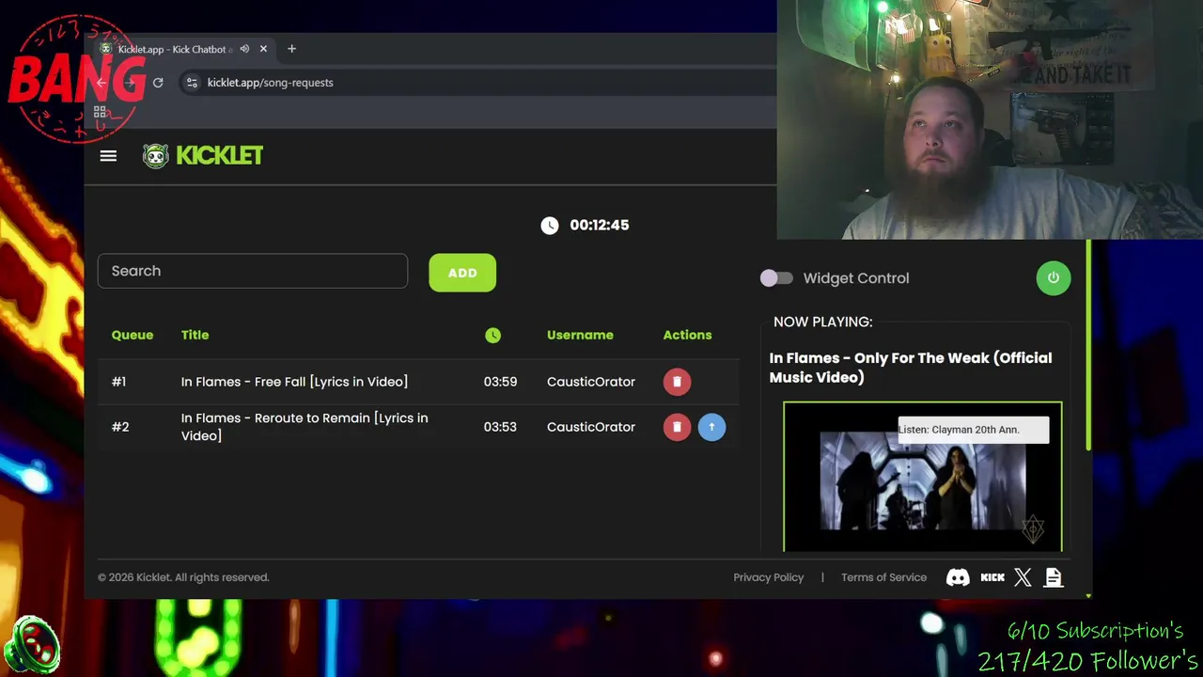Open the X social icon
Viewport: 1203px width, 677px height.
(1023, 577)
